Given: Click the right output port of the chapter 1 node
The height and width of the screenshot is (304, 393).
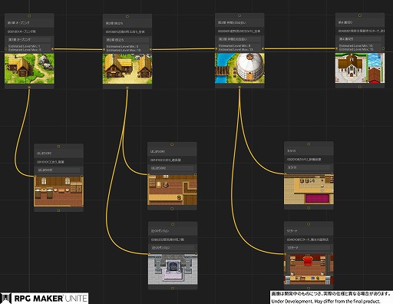Looking at the screenshot, I should click(x=53, y=48).
